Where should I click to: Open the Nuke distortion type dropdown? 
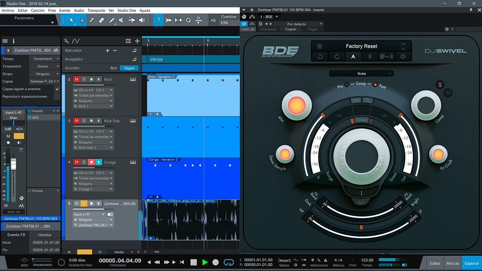(x=361, y=73)
